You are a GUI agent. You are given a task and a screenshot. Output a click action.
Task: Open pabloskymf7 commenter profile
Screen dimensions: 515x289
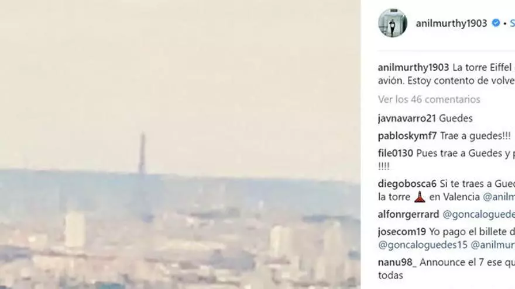[407, 135]
